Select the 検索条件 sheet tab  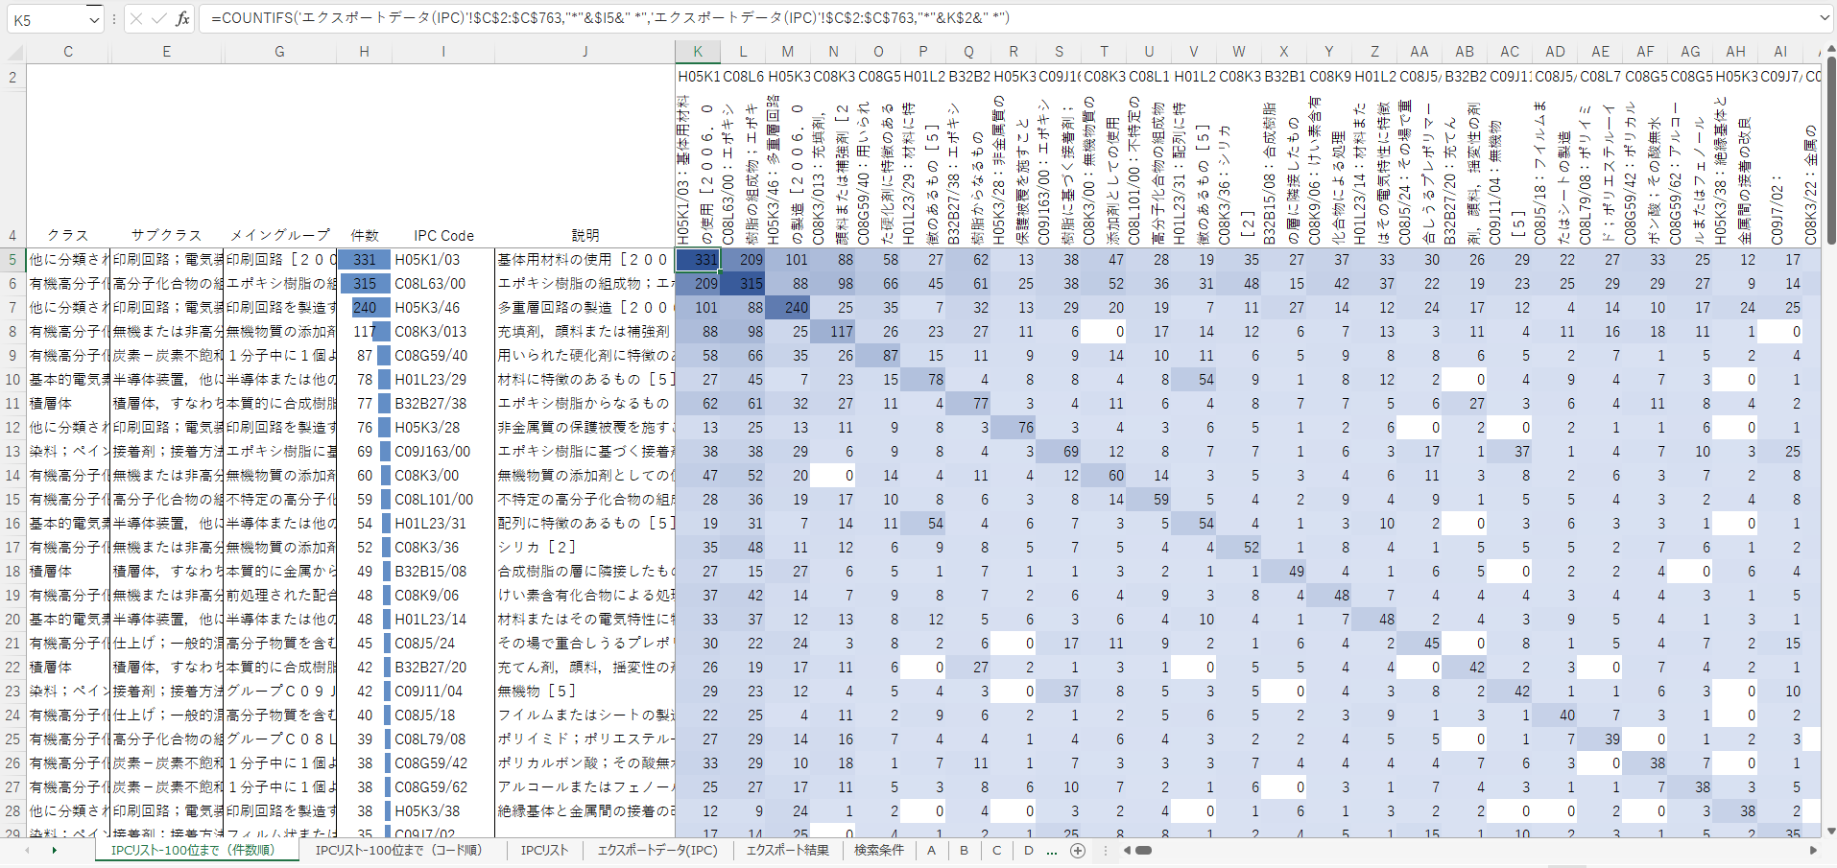pos(878,851)
